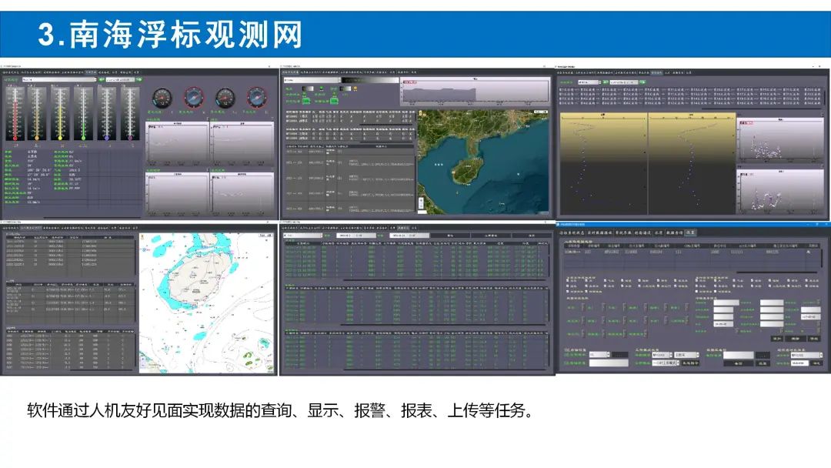This screenshot has width=831, height=468.
Task: Switch to the 数据查询 tab in settings window
Action: pyautogui.click(x=673, y=232)
